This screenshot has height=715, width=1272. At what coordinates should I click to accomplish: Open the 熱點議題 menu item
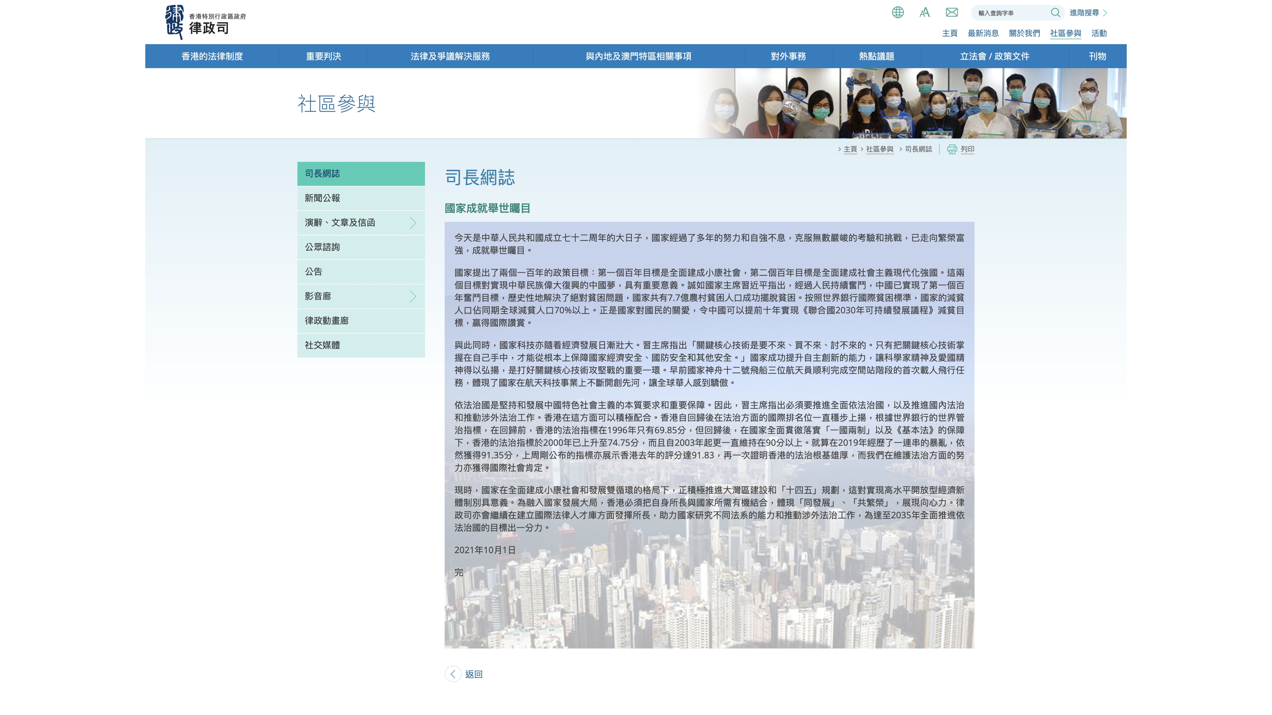[876, 56]
